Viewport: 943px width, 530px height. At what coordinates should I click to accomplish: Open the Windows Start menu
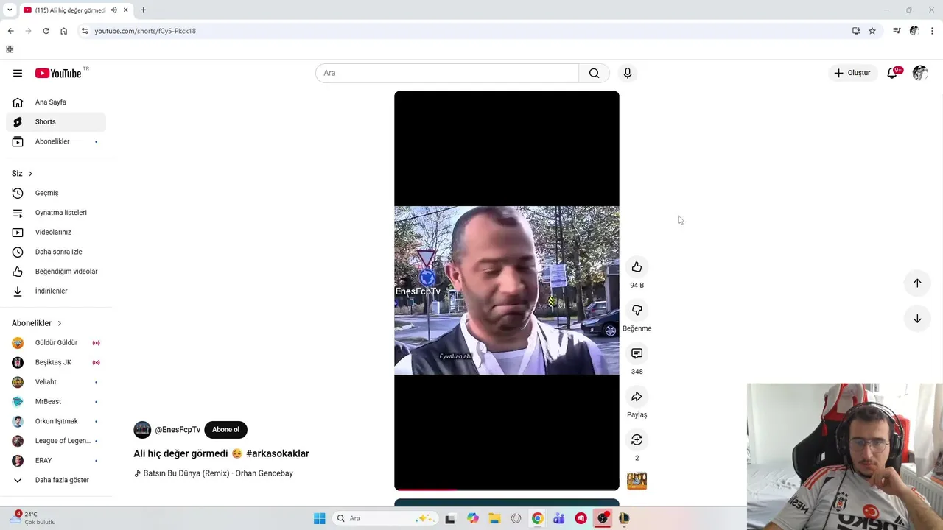click(x=319, y=518)
